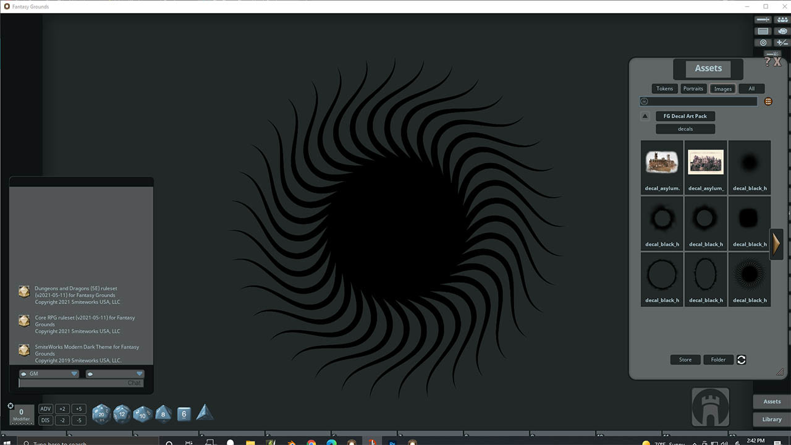This screenshot has width=791, height=445.
Task: Roll the four-sided pyramid die
Action: click(205, 412)
